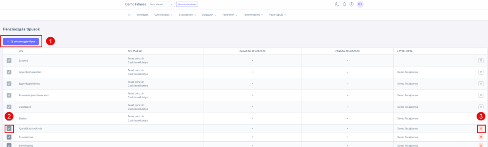This screenshot has height=147, width=488.
Task: Edit the Átvezetés pénztárak közt row
Action: click(9, 95)
